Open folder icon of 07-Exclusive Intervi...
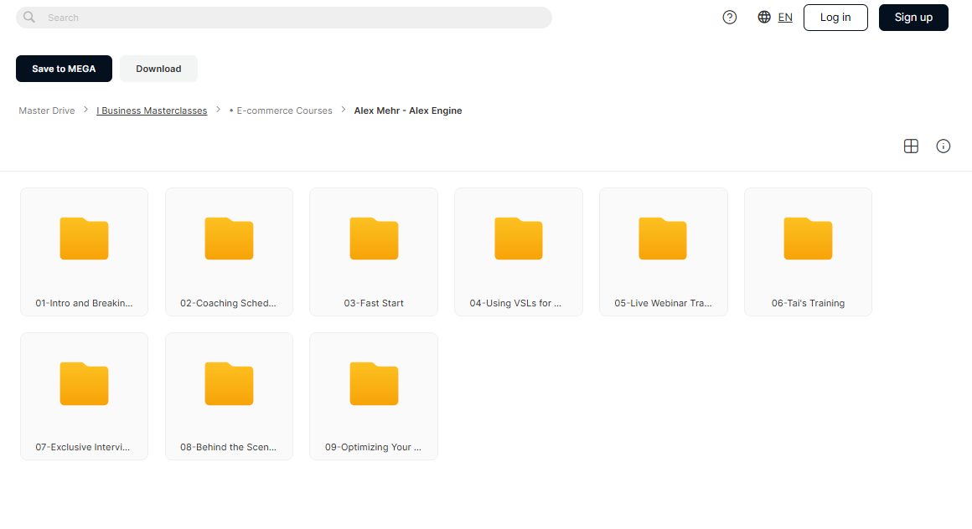Image resolution: width=972 pixels, height=529 pixels. click(x=85, y=383)
